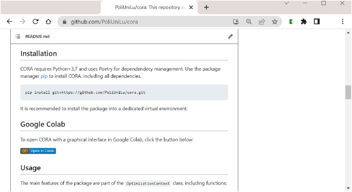The image size is (352, 192).
Task: Reload the GitHub page
Action: point(36,22)
